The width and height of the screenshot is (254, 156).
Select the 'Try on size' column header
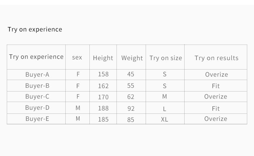(166, 58)
